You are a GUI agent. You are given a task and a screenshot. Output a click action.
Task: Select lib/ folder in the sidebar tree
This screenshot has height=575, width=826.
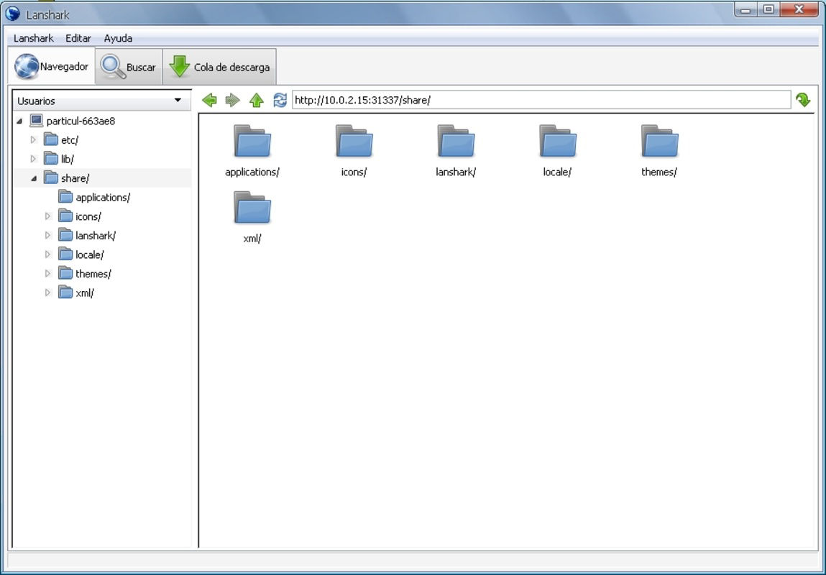tap(59, 159)
